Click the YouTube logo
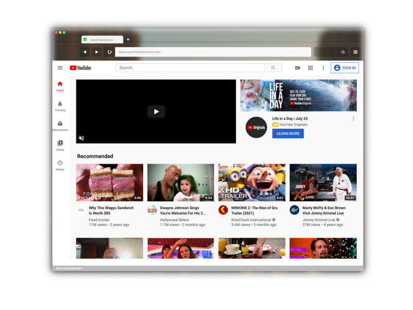Screen dimensions: 413x310 pyautogui.click(x=80, y=68)
